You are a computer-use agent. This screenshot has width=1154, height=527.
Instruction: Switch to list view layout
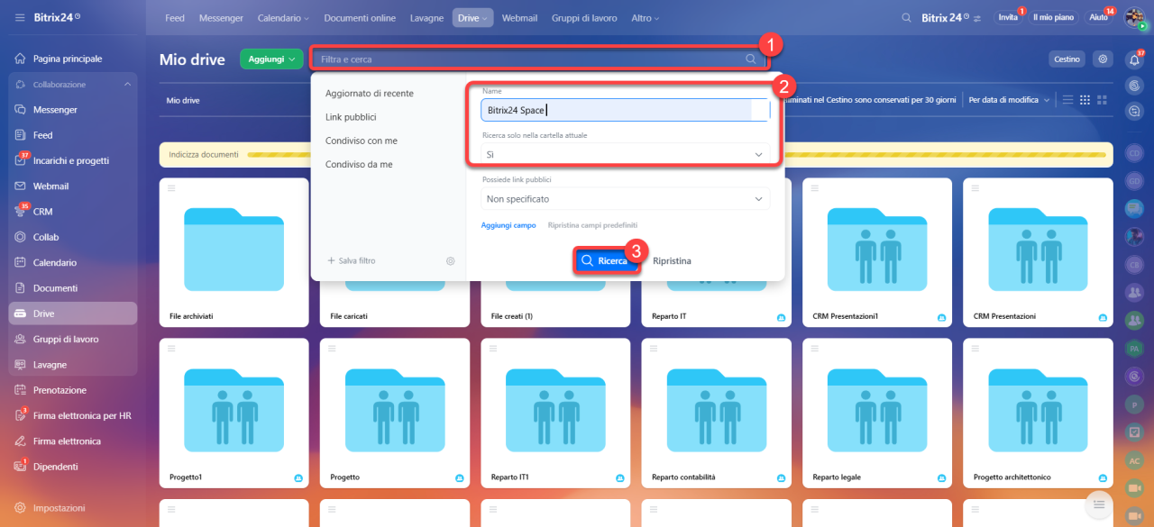tap(1068, 99)
